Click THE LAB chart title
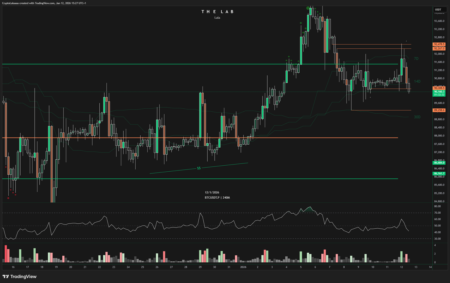450x283 pixels. tap(217, 12)
